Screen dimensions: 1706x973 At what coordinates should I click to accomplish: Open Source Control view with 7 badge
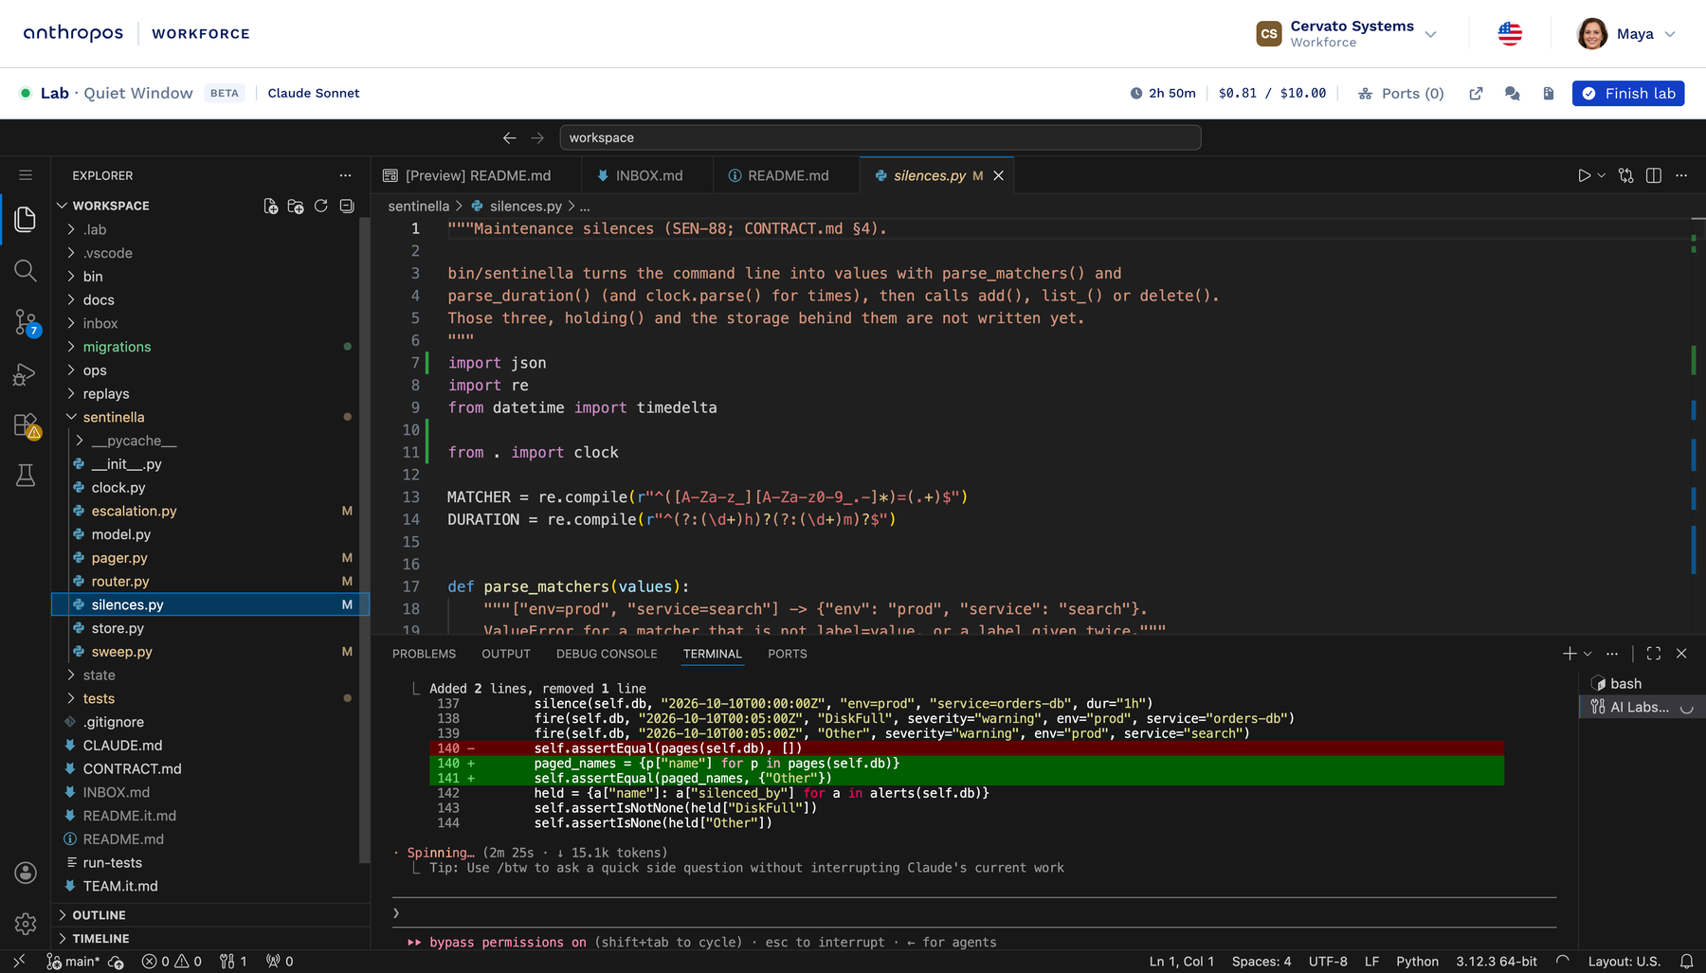pos(26,323)
